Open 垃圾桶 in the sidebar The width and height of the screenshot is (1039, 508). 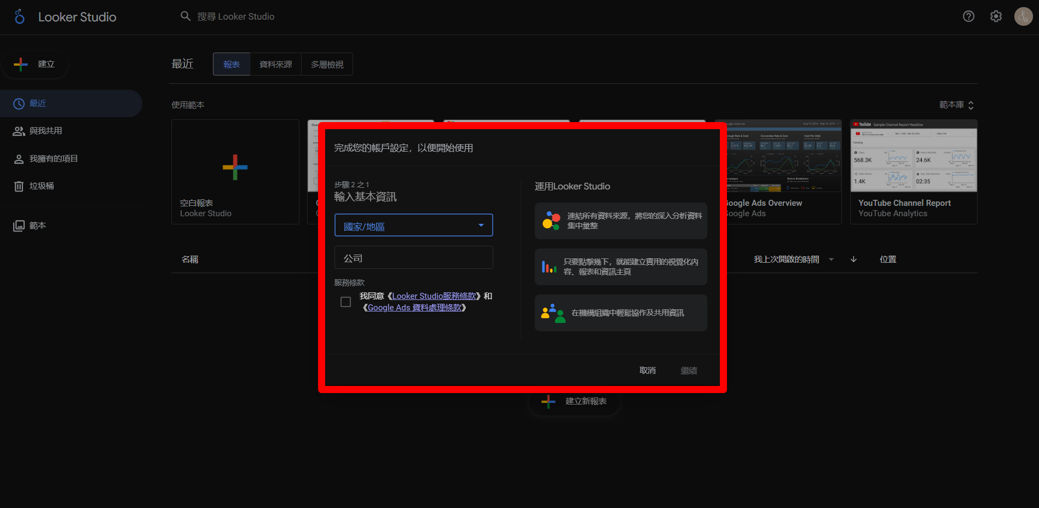point(71,186)
